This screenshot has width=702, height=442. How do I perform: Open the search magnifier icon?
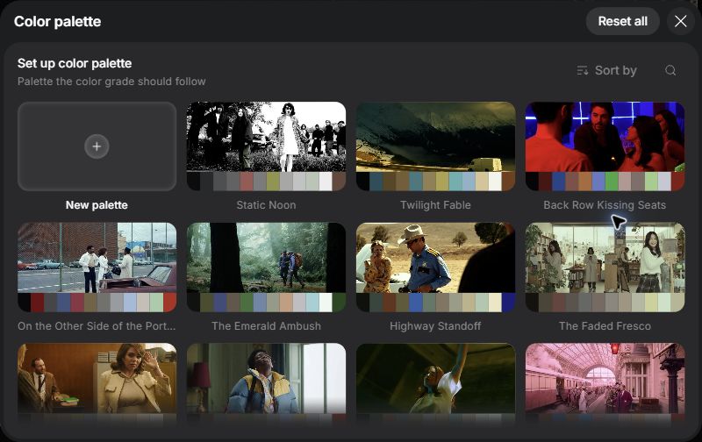pos(670,70)
